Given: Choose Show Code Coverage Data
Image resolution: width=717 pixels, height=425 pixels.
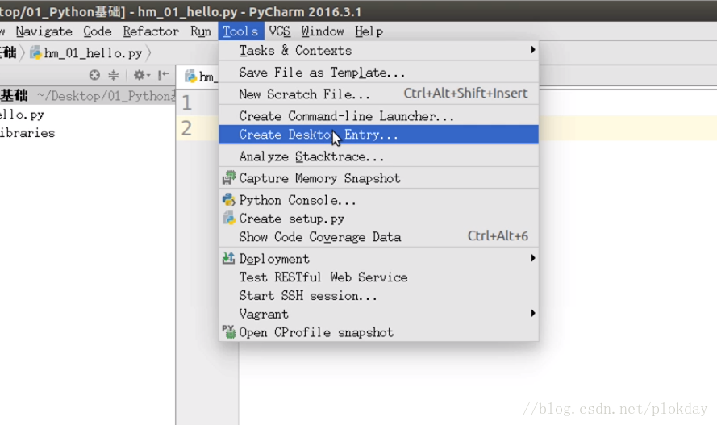Looking at the screenshot, I should 378,237.
